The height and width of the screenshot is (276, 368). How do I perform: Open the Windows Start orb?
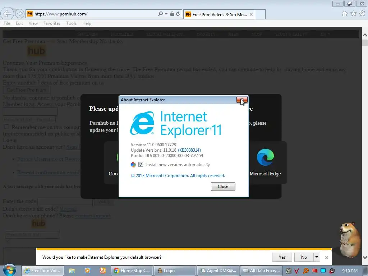click(x=9, y=270)
